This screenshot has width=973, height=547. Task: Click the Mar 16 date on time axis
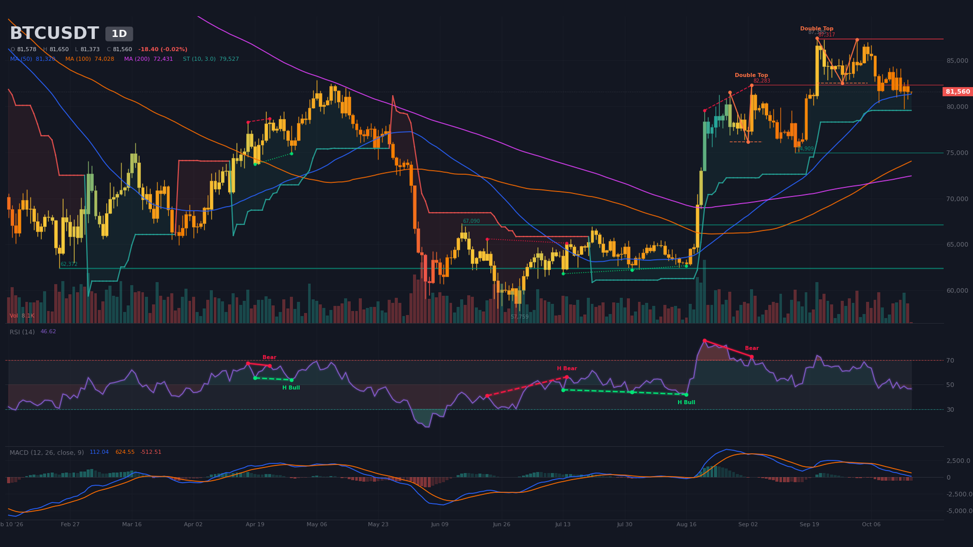click(x=131, y=524)
